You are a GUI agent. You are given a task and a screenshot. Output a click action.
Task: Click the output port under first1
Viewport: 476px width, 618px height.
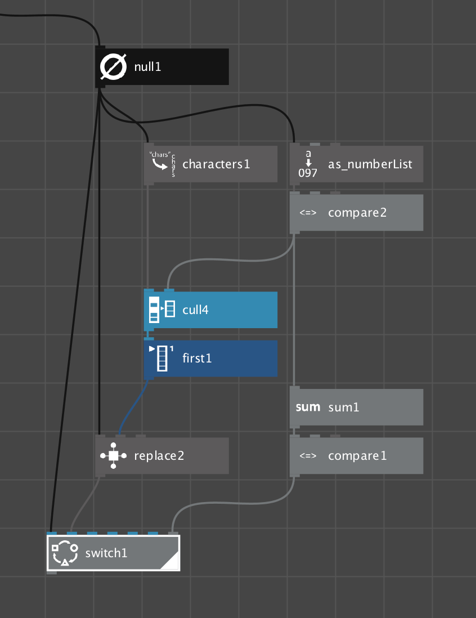click(x=149, y=378)
